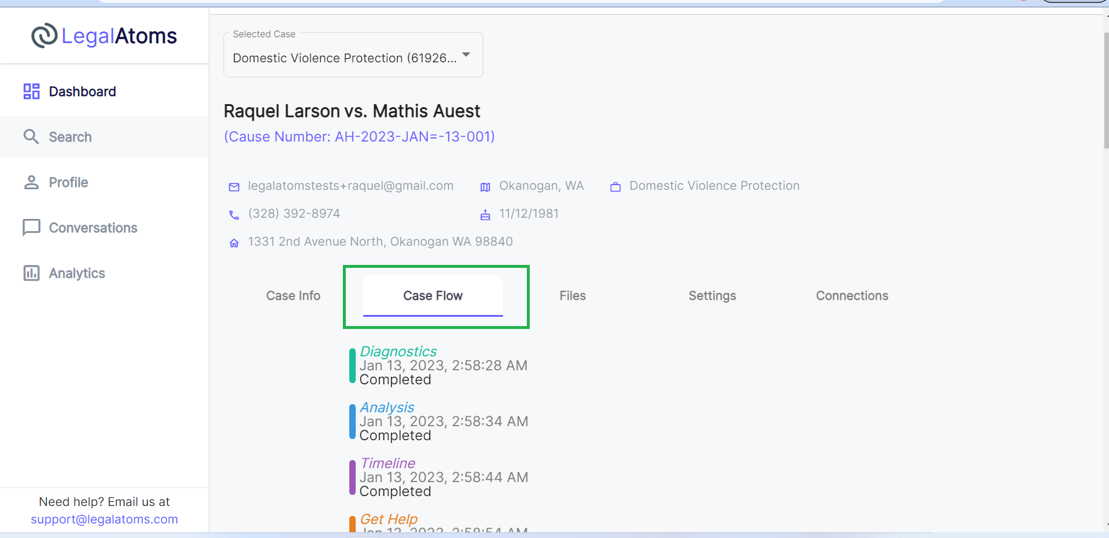Screen dimensions: 1109x538
Task: Click the Selected Case field text
Action: (345, 58)
